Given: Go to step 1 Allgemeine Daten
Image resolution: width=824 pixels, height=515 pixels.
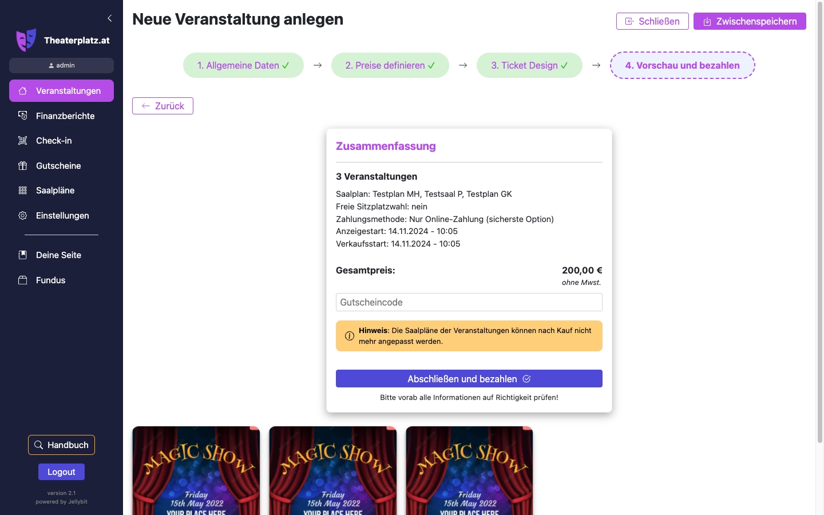Looking at the screenshot, I should point(243,65).
